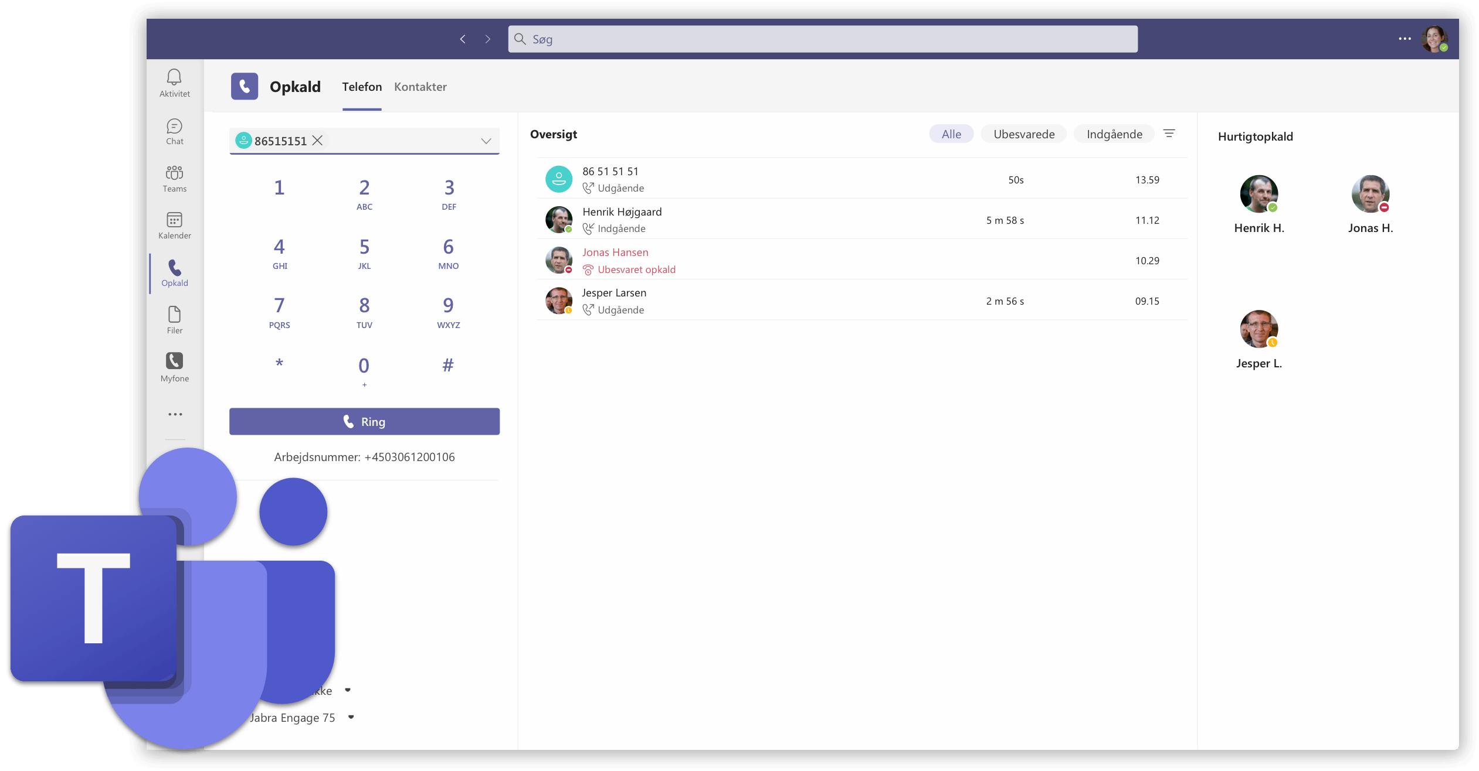This screenshot has width=1479, height=771.
Task: Click the purple Opkald phone logo
Action: point(245,86)
